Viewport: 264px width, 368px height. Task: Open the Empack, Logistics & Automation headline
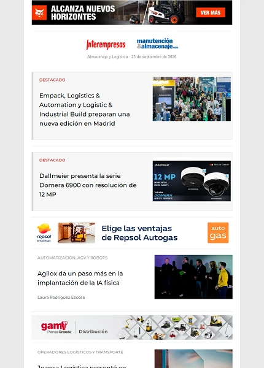[x=85, y=109]
